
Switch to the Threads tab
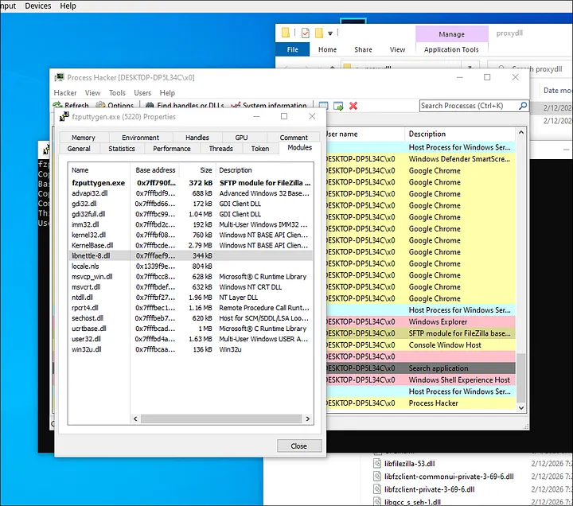pos(220,148)
